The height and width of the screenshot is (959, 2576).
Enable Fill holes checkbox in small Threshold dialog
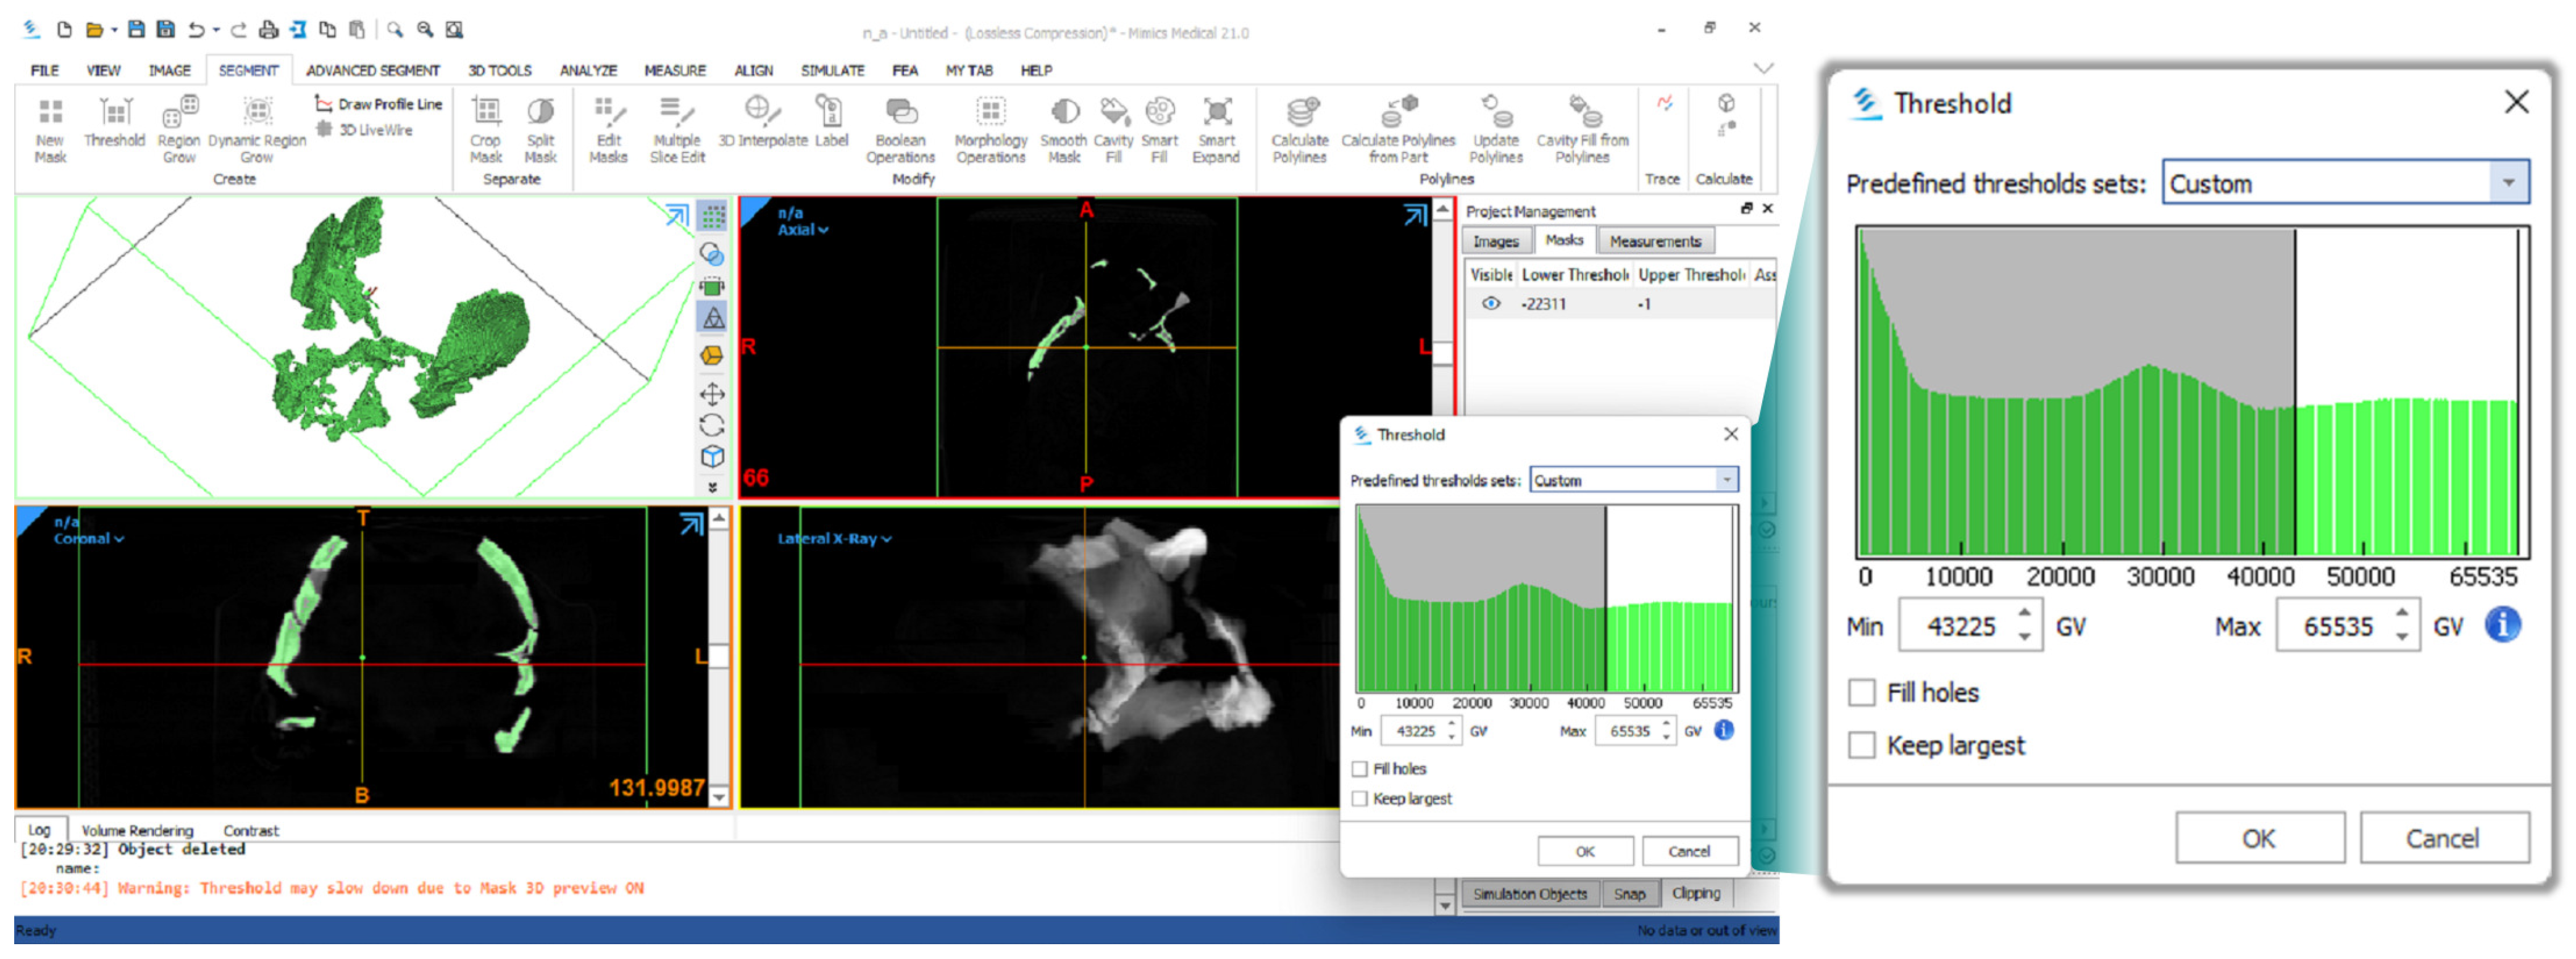coord(1360,769)
